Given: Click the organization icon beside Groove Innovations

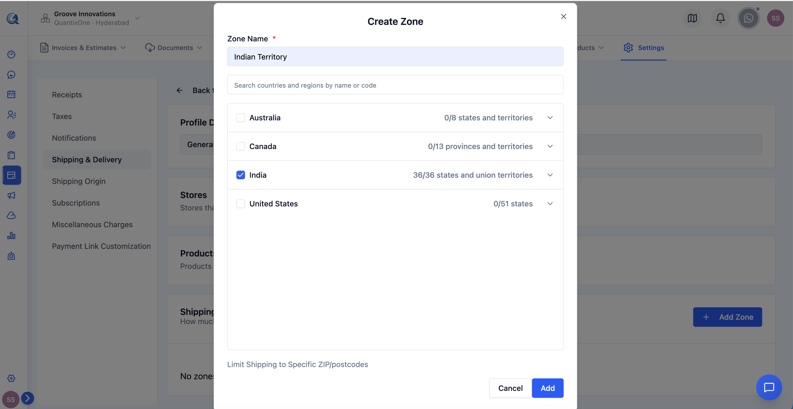Looking at the screenshot, I should click(x=45, y=18).
